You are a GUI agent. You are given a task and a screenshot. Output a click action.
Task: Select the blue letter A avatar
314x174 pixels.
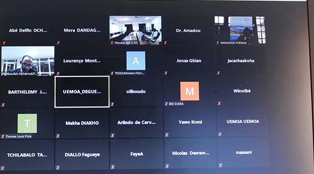(136, 61)
